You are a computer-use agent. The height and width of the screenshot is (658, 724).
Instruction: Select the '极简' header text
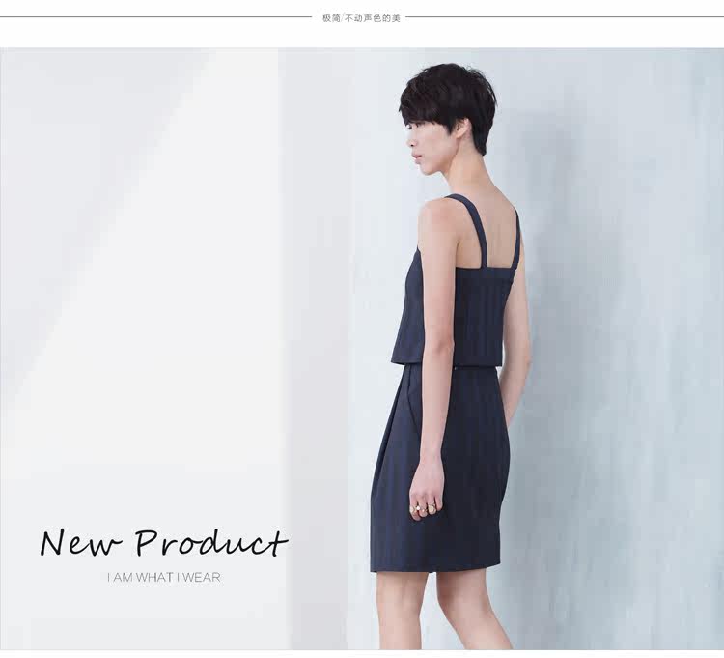(x=331, y=18)
